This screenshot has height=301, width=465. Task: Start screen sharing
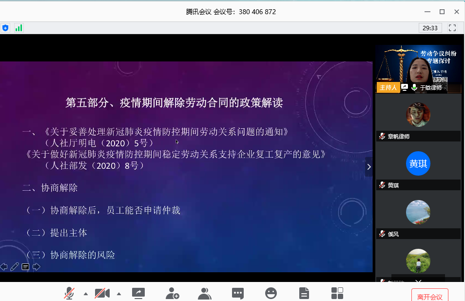[138, 293]
